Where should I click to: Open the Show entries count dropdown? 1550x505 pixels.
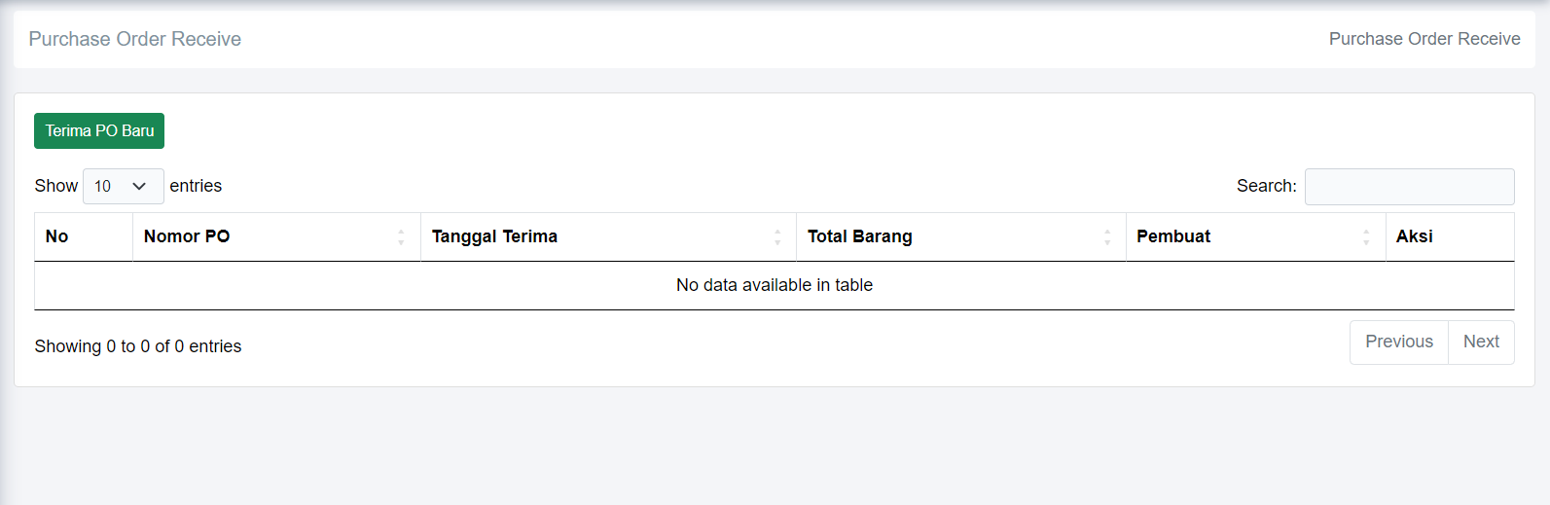click(123, 186)
